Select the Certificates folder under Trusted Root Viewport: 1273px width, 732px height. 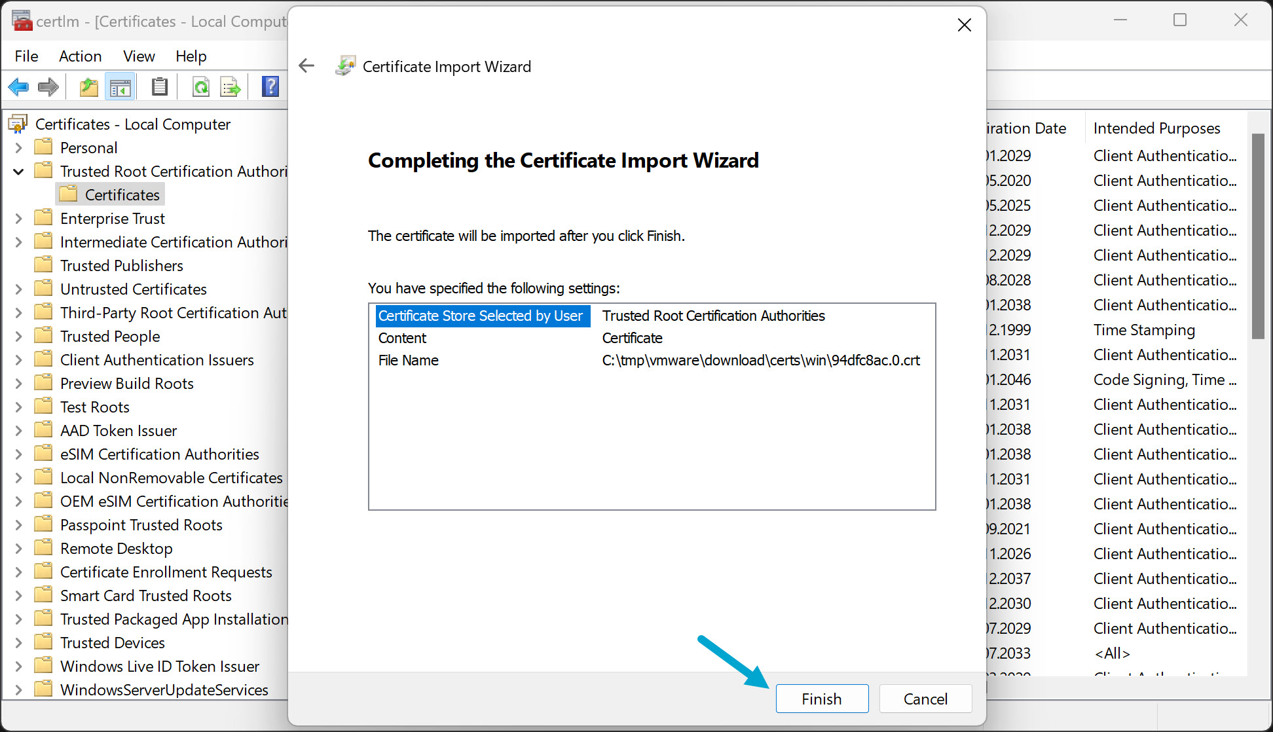point(122,194)
